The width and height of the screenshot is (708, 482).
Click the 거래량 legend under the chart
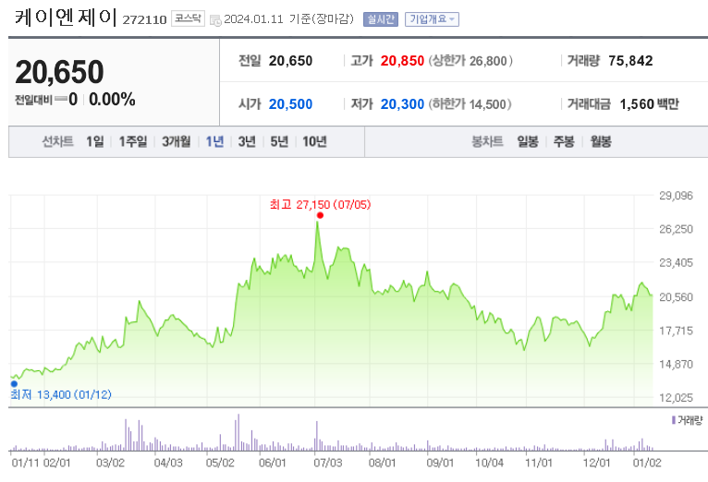pyautogui.click(x=688, y=420)
